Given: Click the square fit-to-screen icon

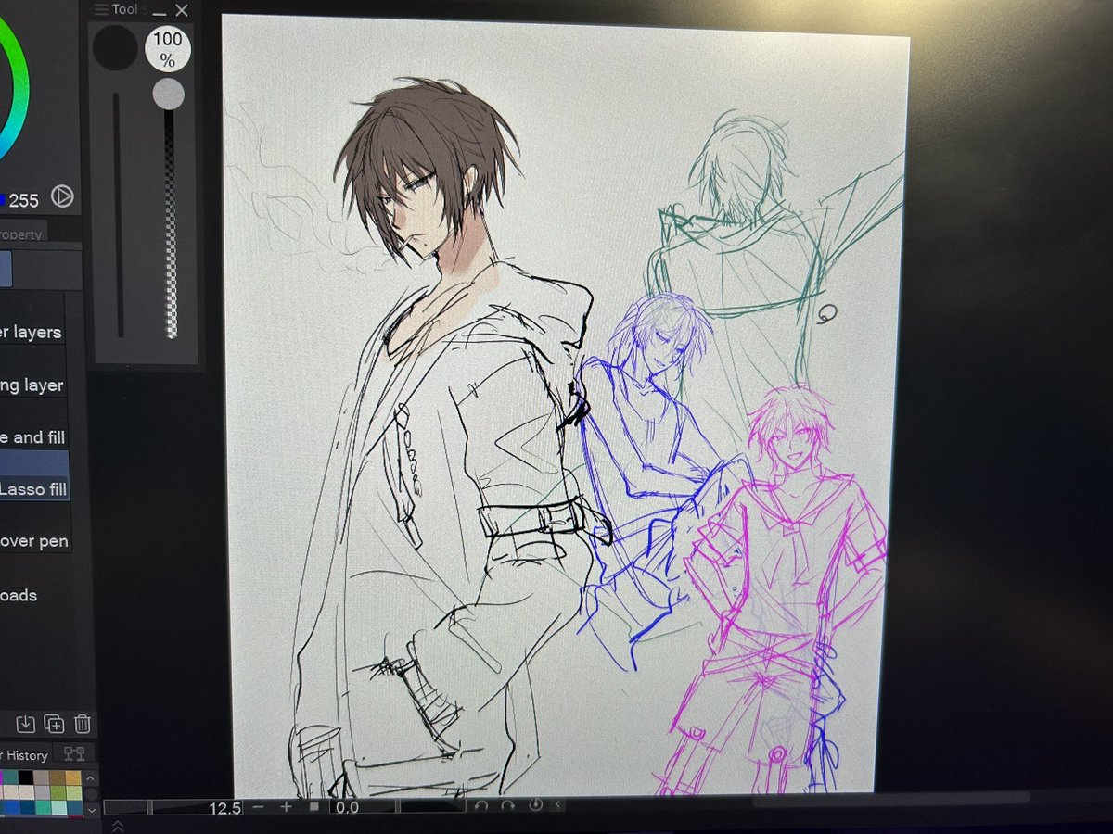Looking at the screenshot, I should [x=314, y=807].
